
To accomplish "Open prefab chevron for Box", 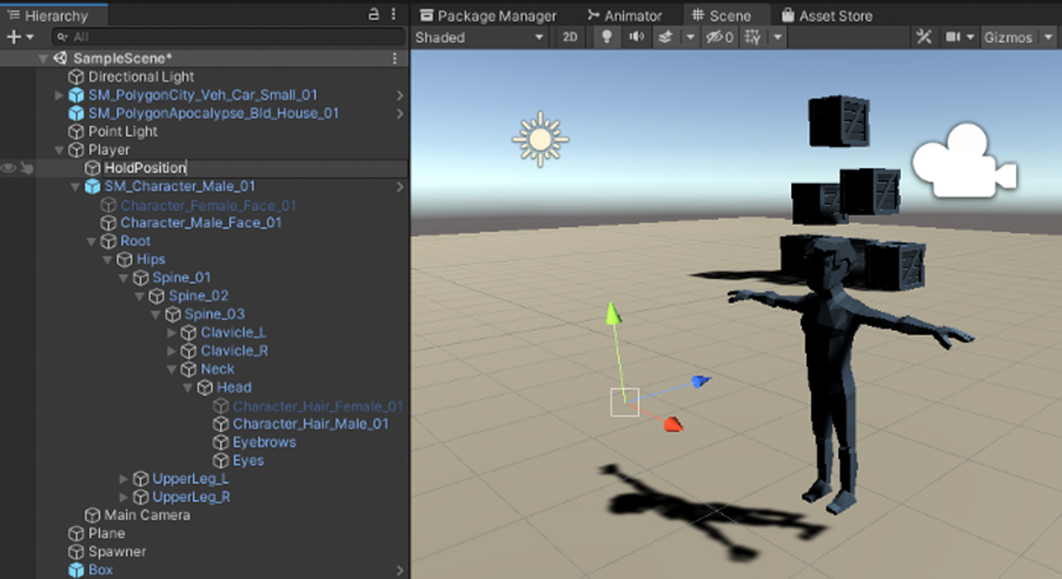I will point(399,571).
